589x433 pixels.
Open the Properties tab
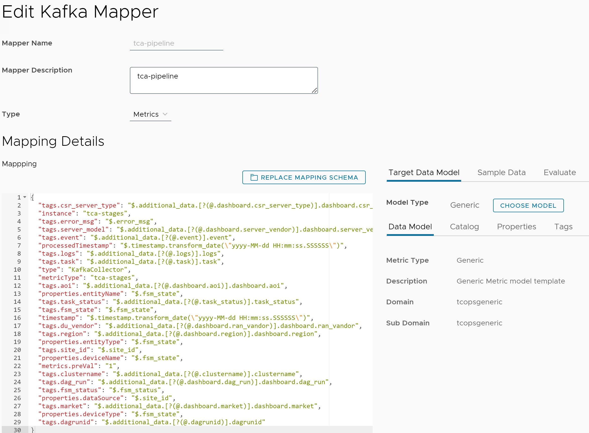click(516, 227)
